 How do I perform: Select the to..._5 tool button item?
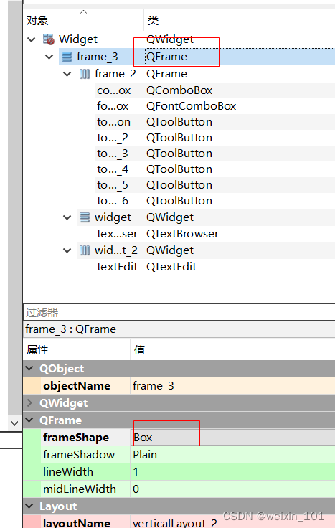(x=113, y=185)
